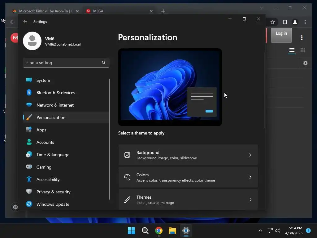The image size is (317, 238).
Task: Focus the Find a setting search box
Action: [x=66, y=63]
